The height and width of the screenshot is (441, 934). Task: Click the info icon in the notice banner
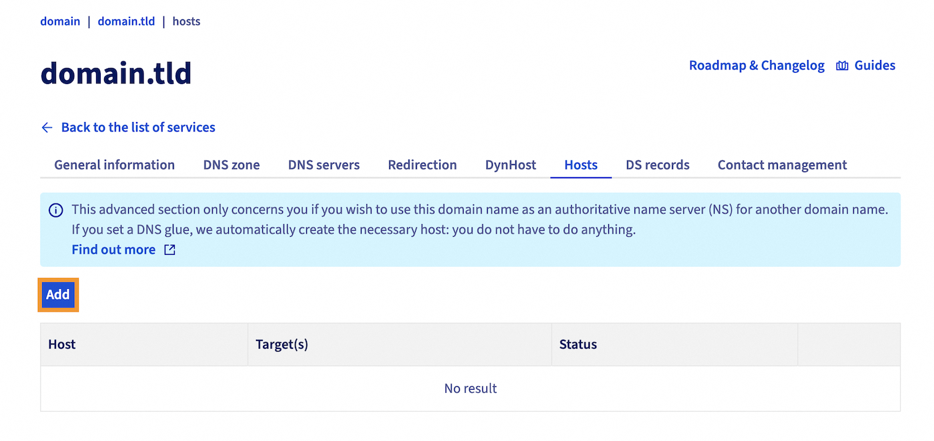[x=56, y=210]
